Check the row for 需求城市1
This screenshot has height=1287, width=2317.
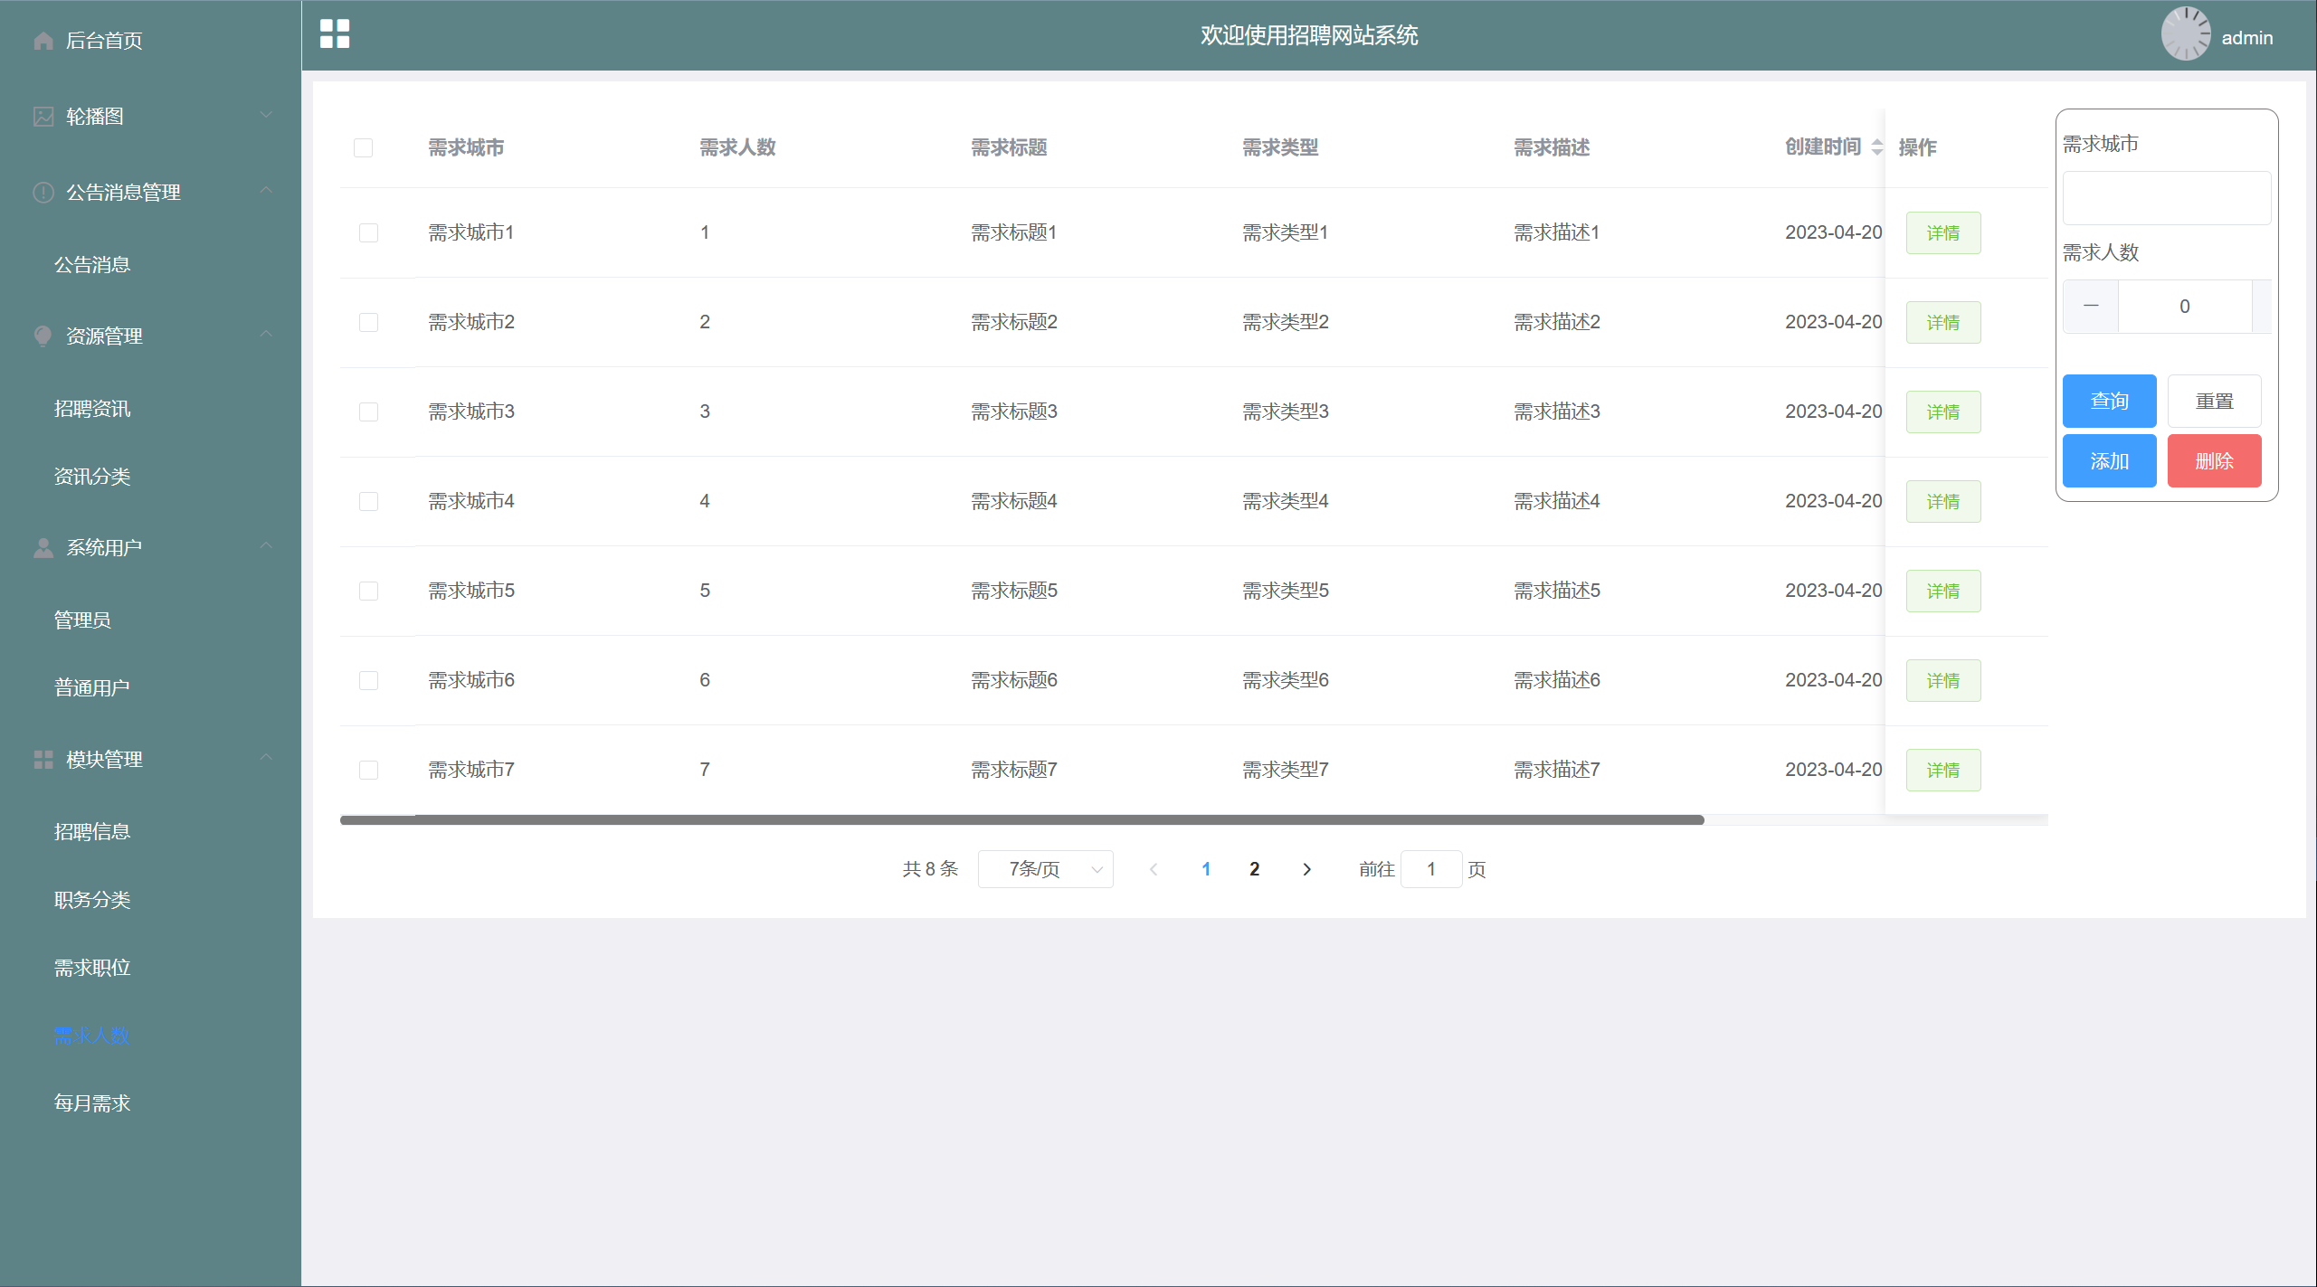click(368, 233)
